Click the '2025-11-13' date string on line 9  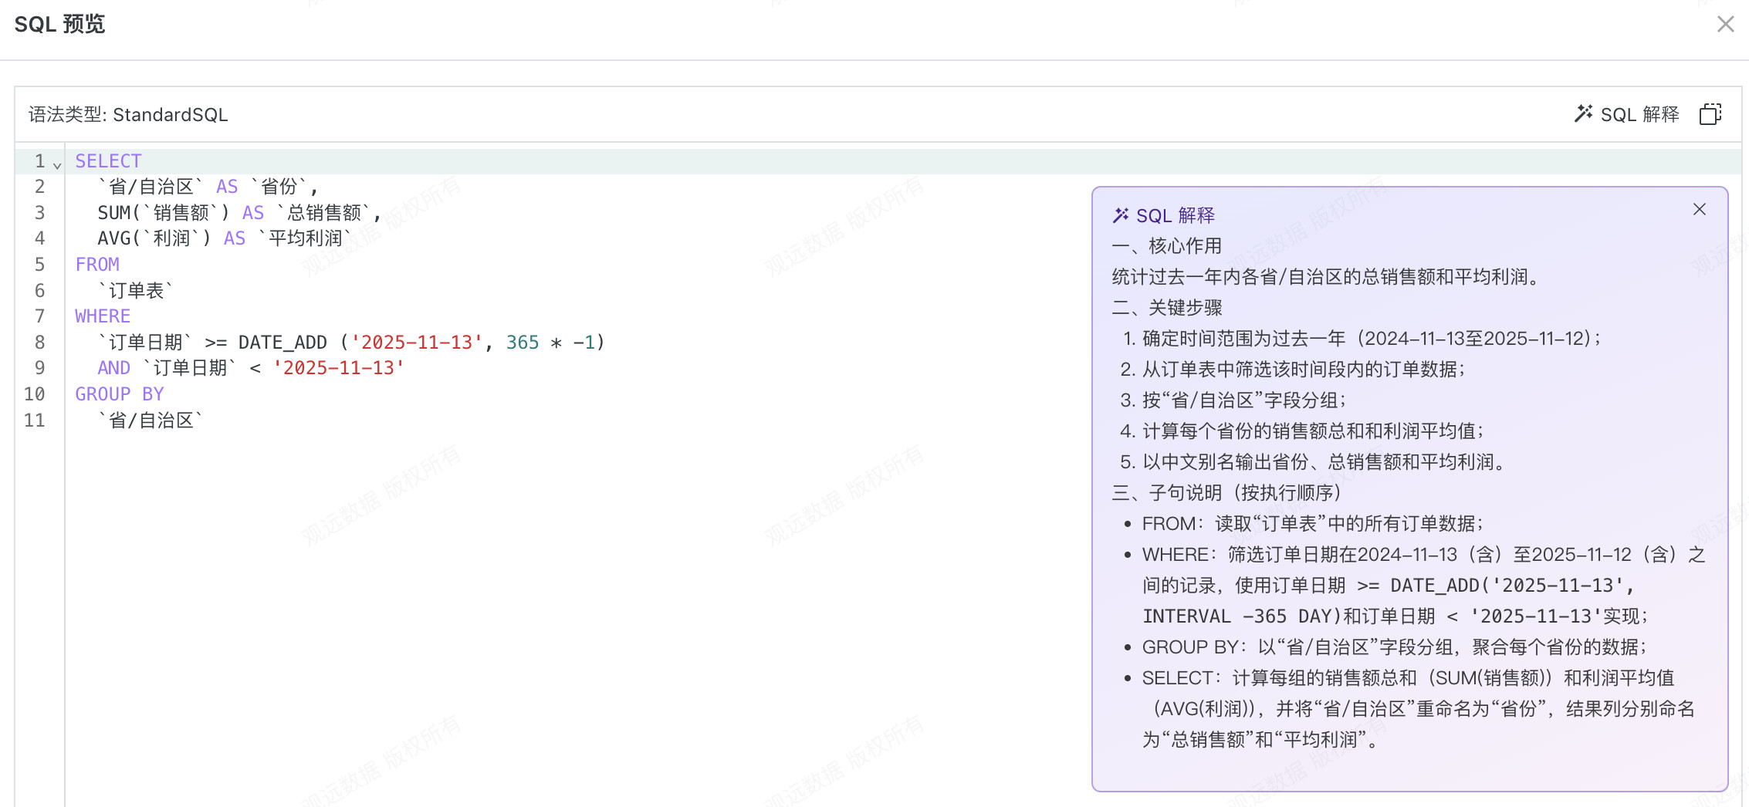point(339,368)
